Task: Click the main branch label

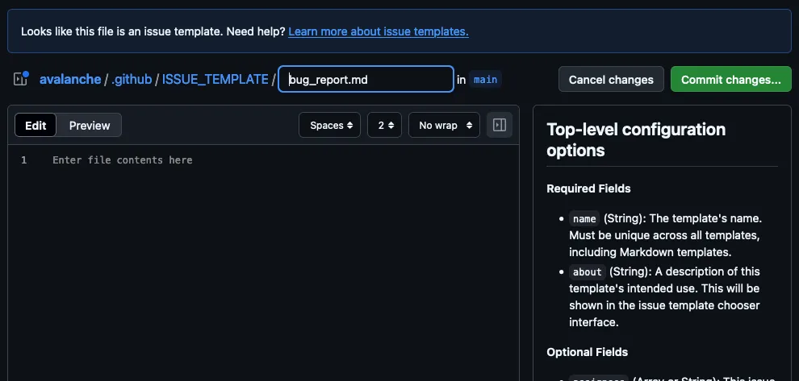Action: [485, 79]
